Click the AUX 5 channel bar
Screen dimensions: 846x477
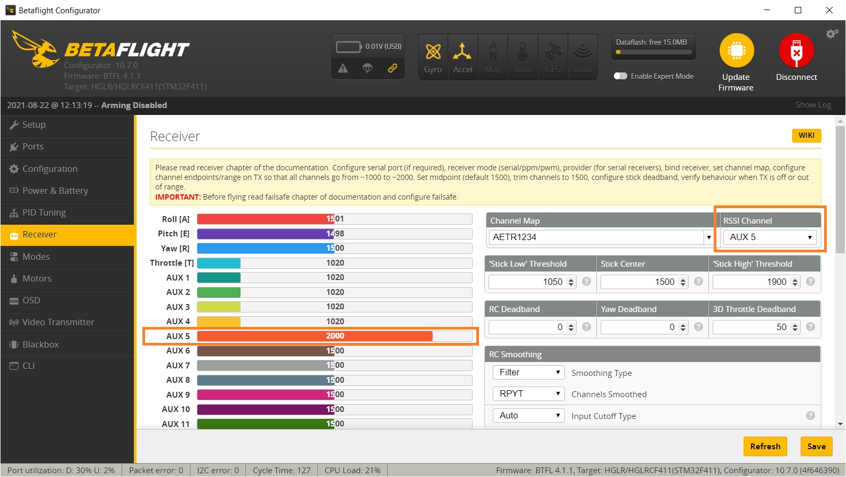(x=334, y=336)
